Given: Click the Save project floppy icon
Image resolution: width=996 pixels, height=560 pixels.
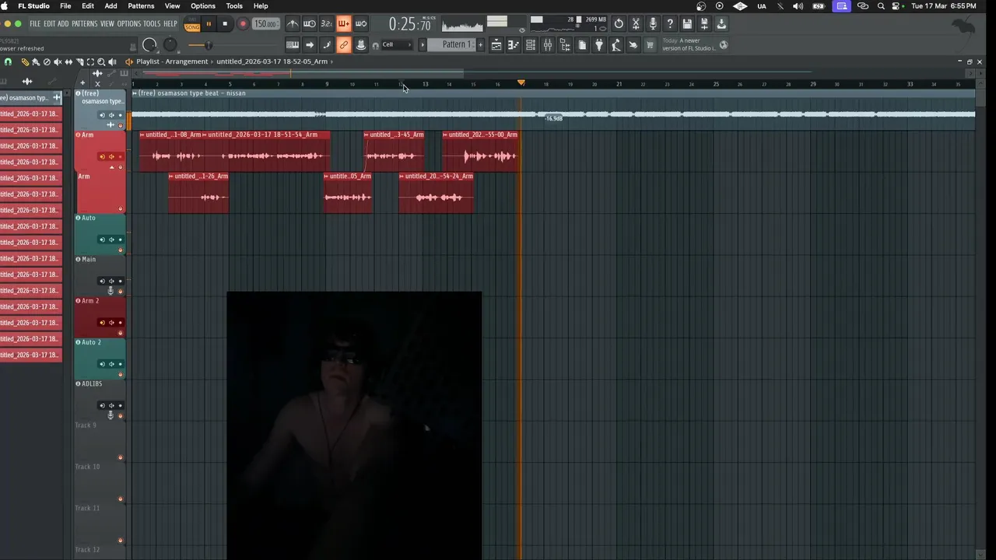Looking at the screenshot, I should click(687, 24).
